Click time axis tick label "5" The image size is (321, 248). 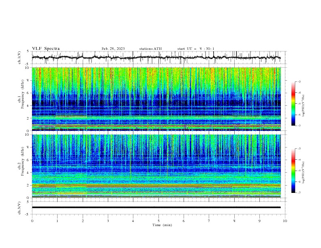pos(158,221)
